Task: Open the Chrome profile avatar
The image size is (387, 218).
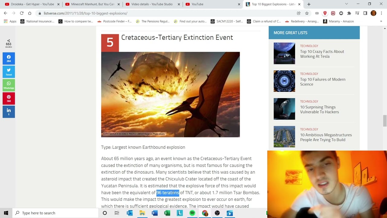Action: 373,13
